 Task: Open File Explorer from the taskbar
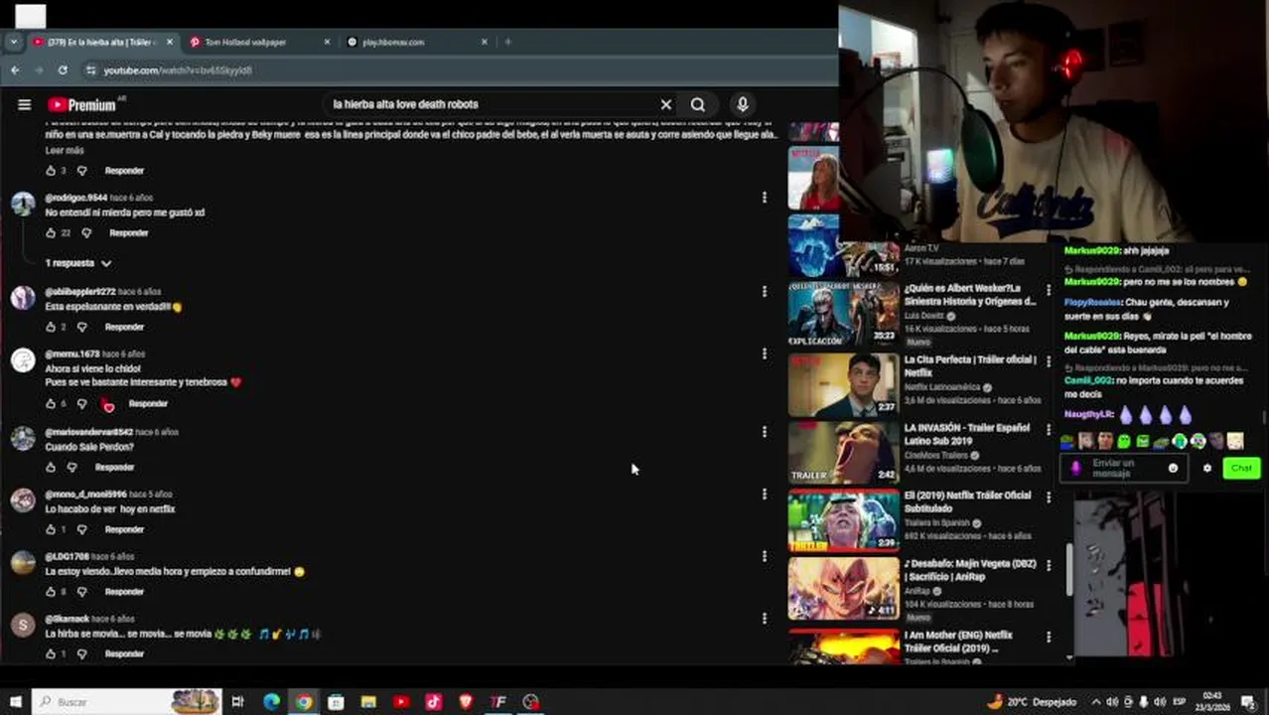(368, 702)
